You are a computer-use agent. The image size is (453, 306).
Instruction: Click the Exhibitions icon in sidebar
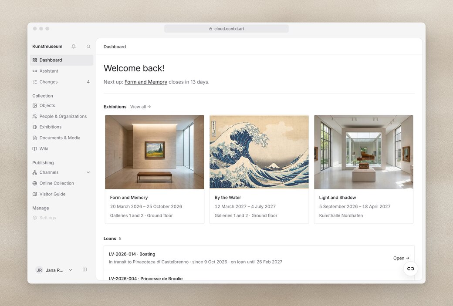35,127
